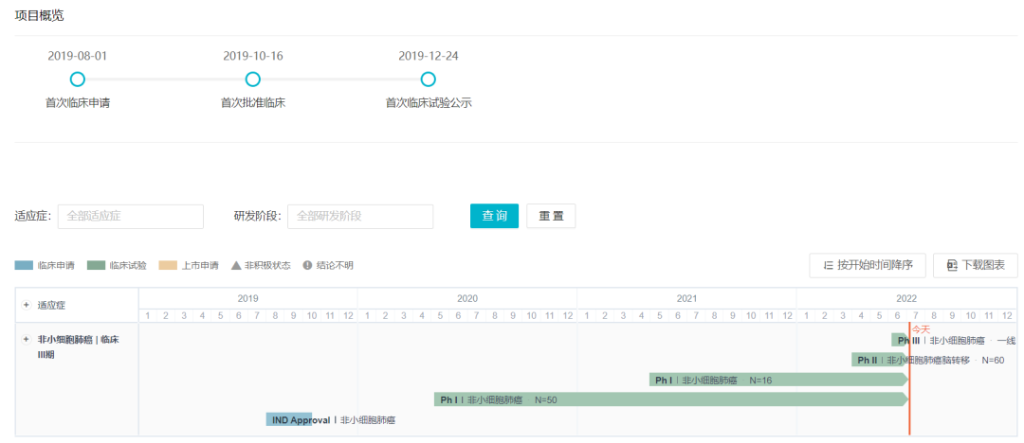Click the 首次临床申请 milestone circle
This screenshot has height=443, width=1024.
[78, 80]
